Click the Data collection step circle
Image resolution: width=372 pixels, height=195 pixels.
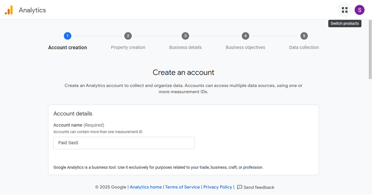pyautogui.click(x=304, y=36)
